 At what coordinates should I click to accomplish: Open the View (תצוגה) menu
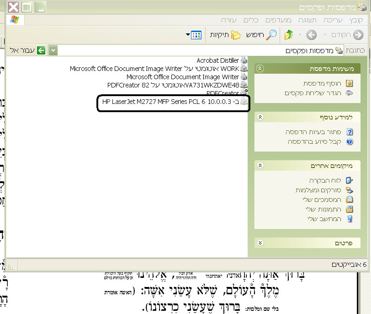click(307, 21)
